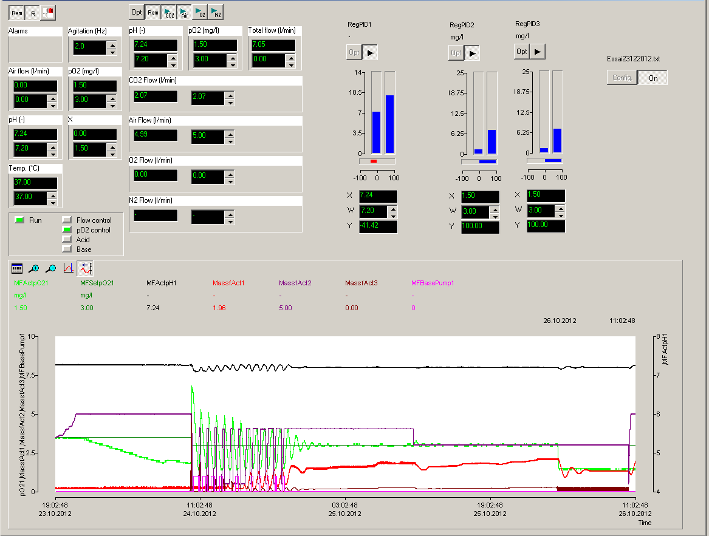
Task: Click the Opt button under RegPID1
Action: tap(354, 53)
